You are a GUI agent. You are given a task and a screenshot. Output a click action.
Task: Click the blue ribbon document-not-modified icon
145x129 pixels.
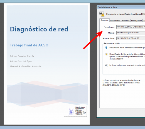106,48
